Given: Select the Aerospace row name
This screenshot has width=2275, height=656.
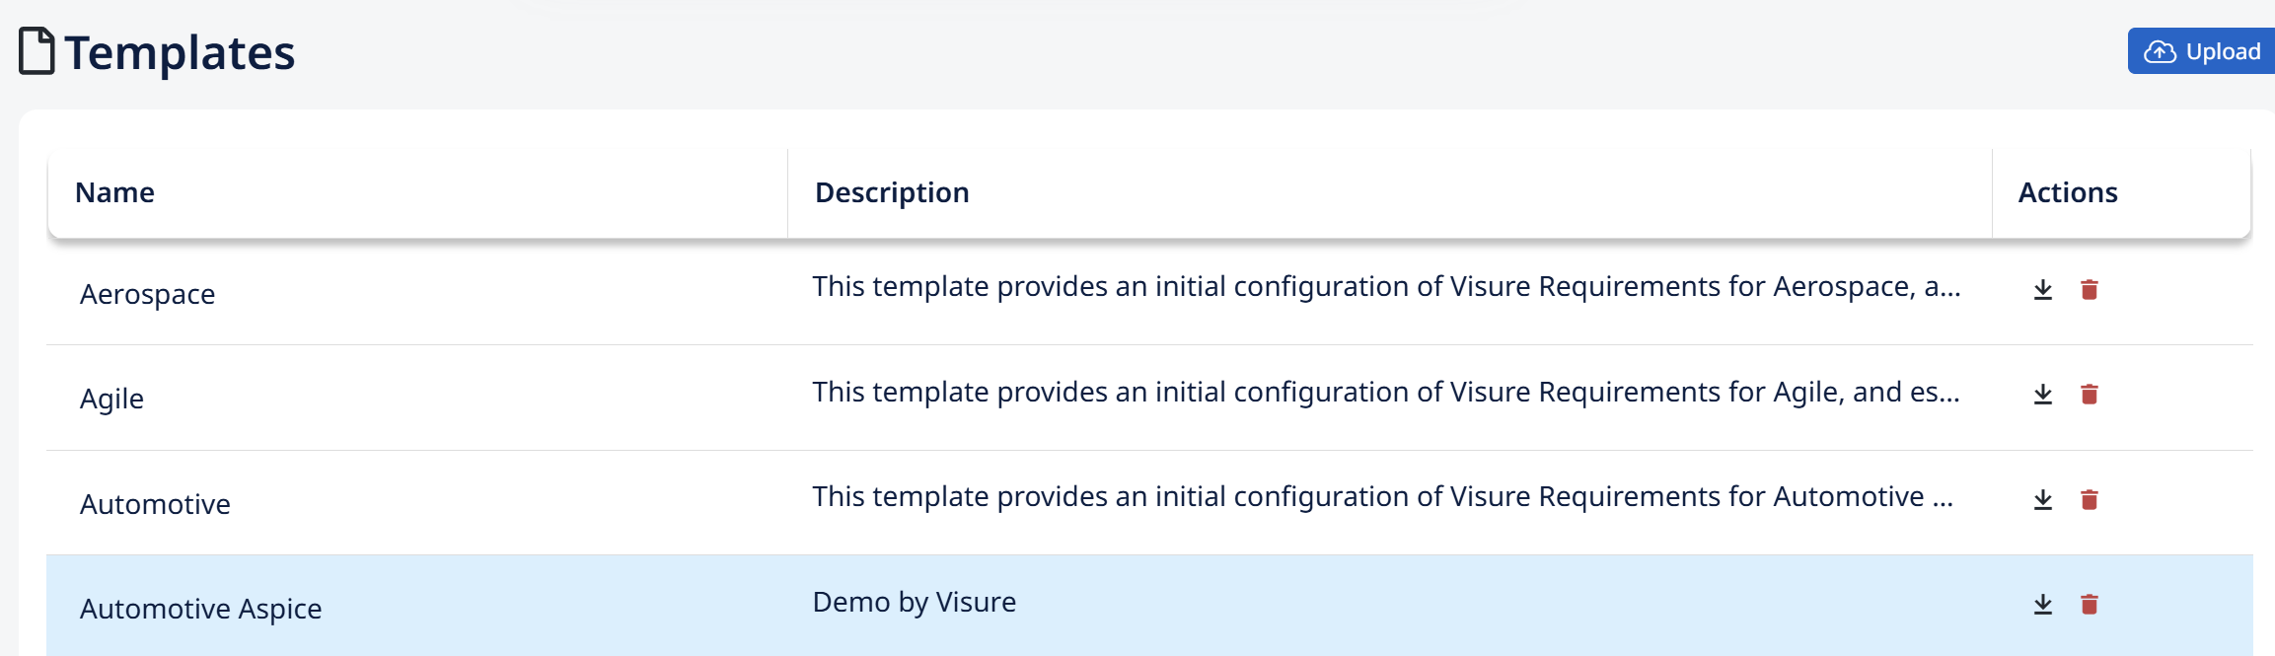Looking at the screenshot, I should (x=147, y=294).
